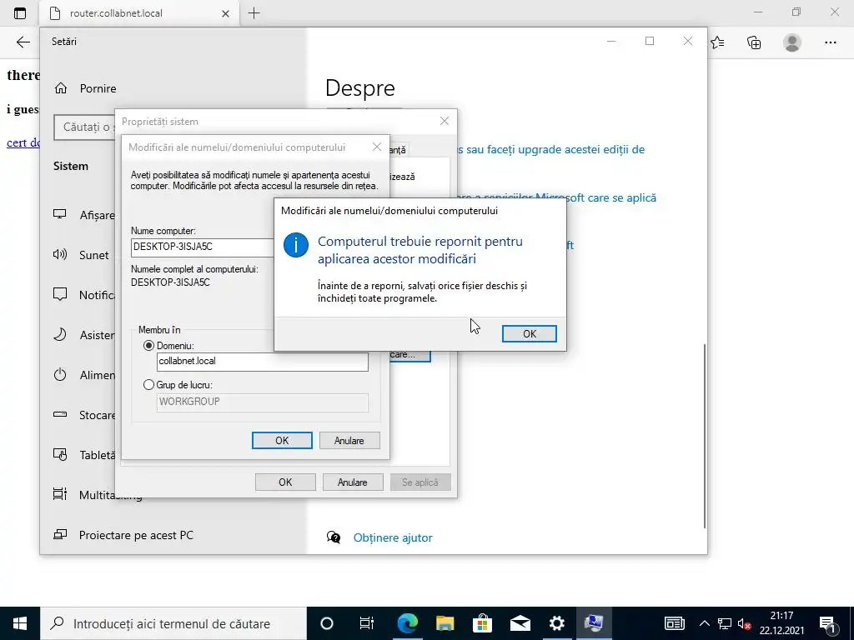Viewport: 854px width, 640px height.
Task: Click the Settings search box
Action: 84,127
